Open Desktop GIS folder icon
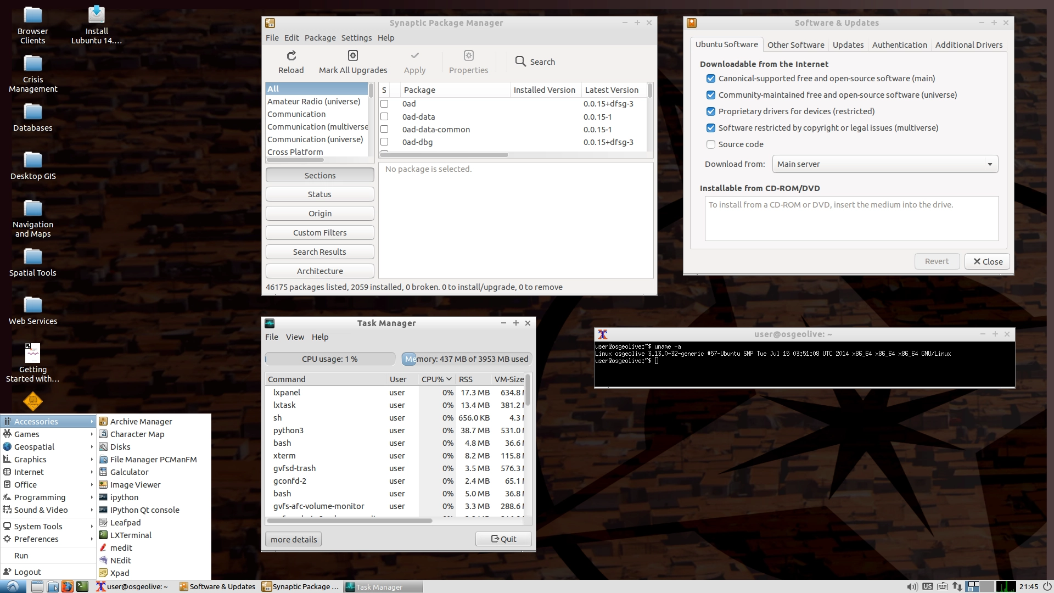The image size is (1054, 593). 33,166
